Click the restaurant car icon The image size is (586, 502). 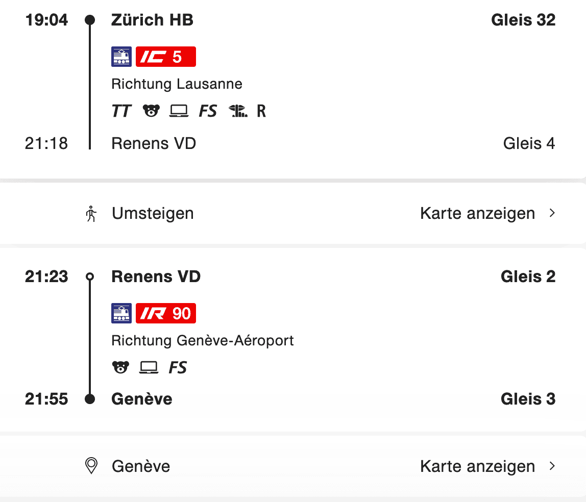238,111
